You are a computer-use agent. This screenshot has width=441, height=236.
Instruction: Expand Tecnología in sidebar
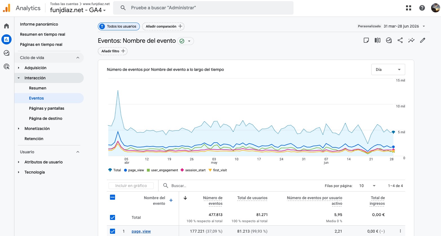point(19,172)
